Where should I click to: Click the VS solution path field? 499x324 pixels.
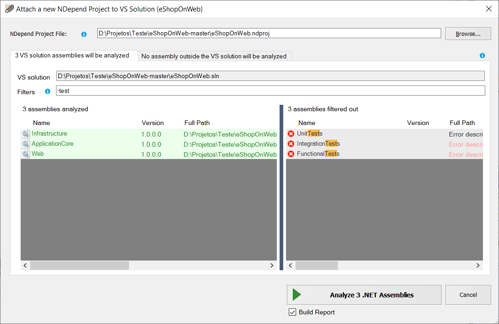pyautogui.click(x=270, y=76)
